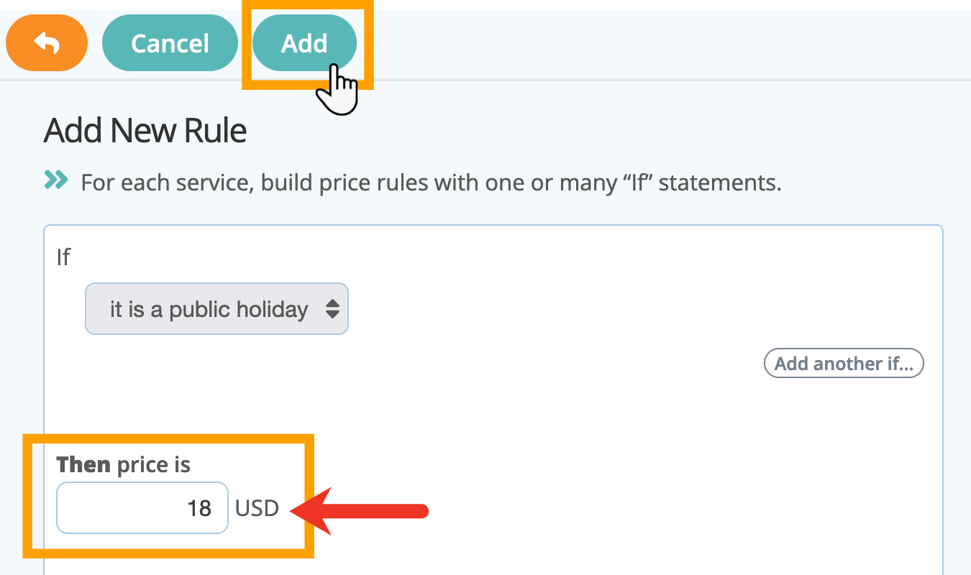Click the number 18 in the price box
971x575 pixels.
pyautogui.click(x=199, y=509)
